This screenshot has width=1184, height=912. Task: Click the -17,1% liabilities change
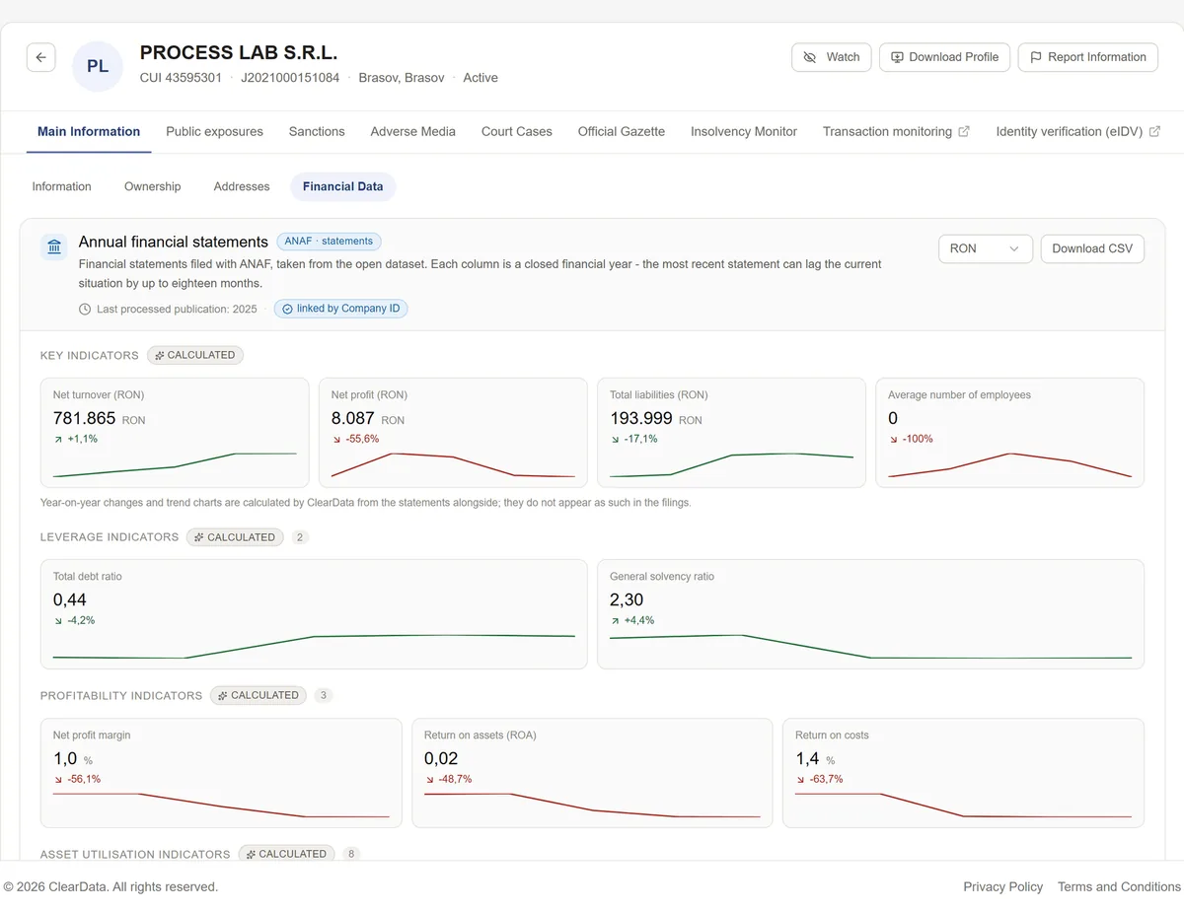[x=640, y=439]
